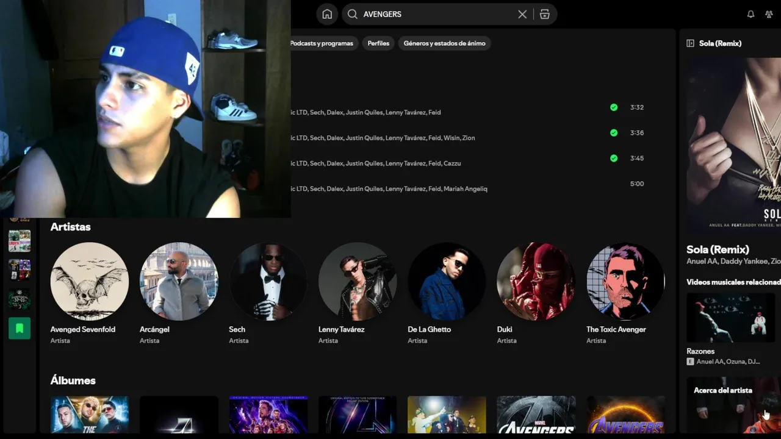This screenshot has height=439, width=781.
Task: Open De La Ghetto artist image
Action: 447,282
